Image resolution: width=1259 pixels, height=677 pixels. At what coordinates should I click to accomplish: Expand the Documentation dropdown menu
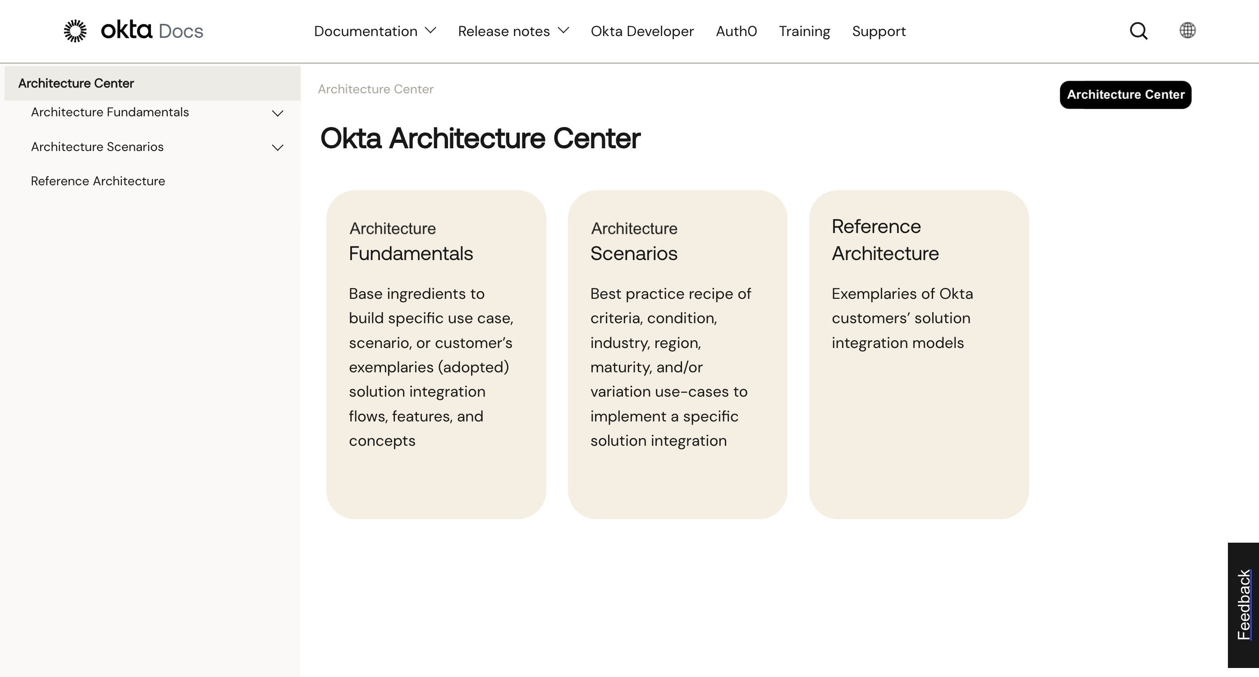(x=375, y=31)
